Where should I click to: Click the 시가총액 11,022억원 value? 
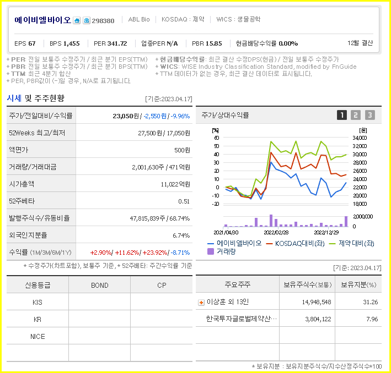tap(175, 184)
